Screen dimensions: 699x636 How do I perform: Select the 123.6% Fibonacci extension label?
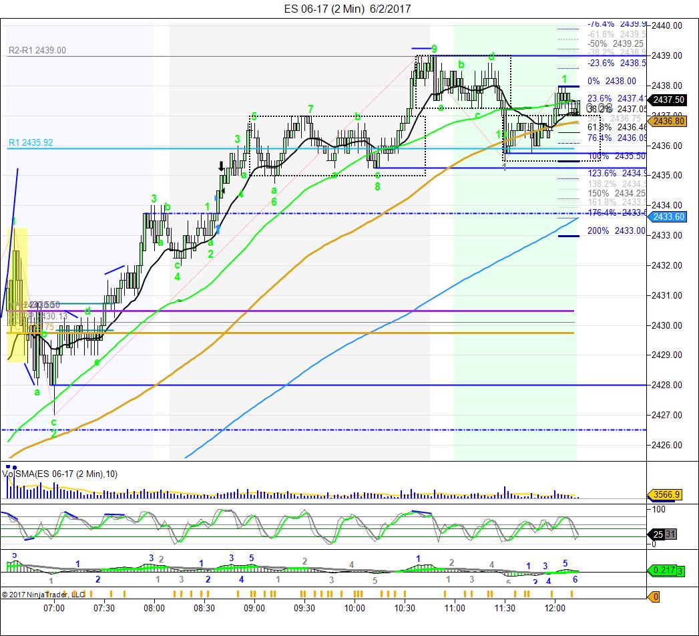[616, 173]
